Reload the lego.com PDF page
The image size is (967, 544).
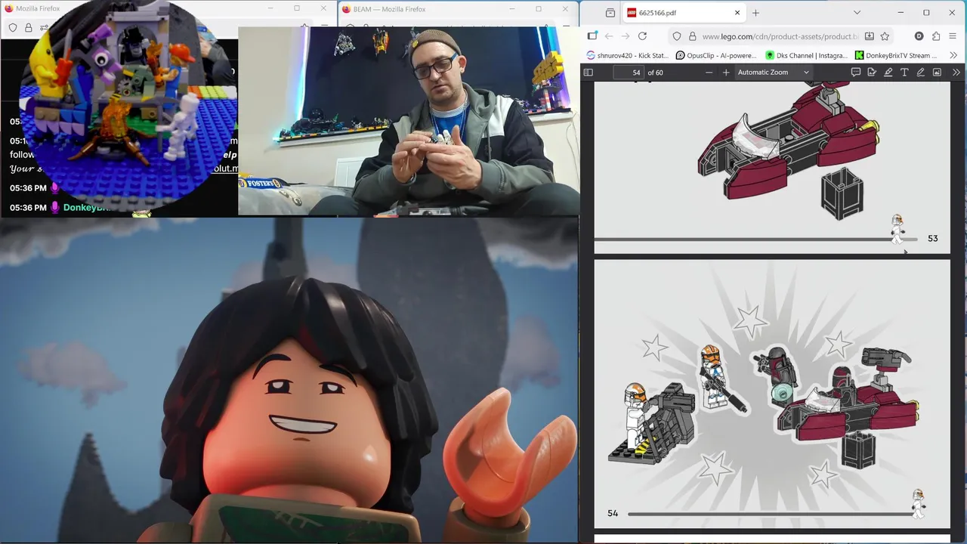point(642,36)
